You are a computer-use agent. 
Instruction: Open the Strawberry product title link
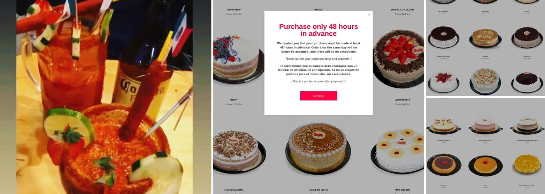[x=234, y=10]
